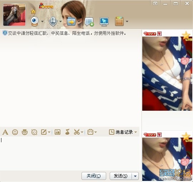Image resolution: width=193 pixels, height=182 pixels.
Task: Open 消息记录 message history
Action: tap(121, 132)
